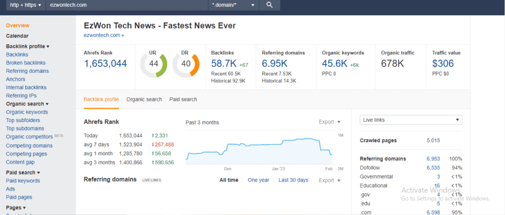
Task: Open Calendar in the sidebar
Action: pyautogui.click(x=17, y=36)
